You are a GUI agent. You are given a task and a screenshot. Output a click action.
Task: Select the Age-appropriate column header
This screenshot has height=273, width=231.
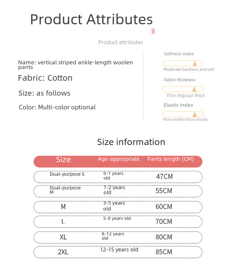tap(119, 159)
